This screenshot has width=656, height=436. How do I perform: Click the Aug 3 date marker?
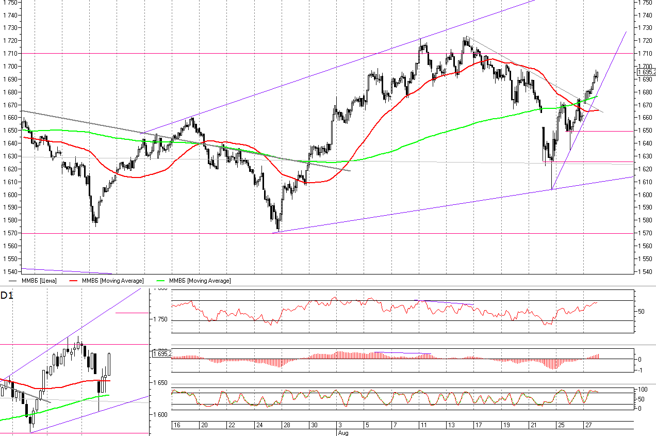340,425
